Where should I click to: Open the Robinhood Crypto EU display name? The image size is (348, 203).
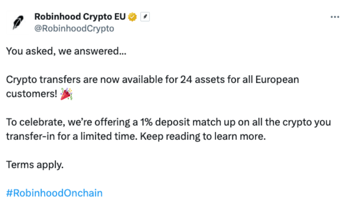tap(80, 17)
